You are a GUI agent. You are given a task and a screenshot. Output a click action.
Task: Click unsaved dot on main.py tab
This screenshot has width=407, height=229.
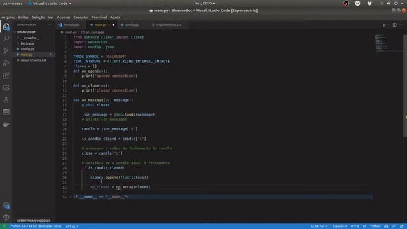tap(113, 25)
